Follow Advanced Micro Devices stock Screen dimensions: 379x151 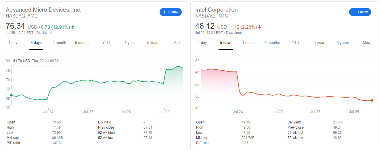[x=171, y=12]
